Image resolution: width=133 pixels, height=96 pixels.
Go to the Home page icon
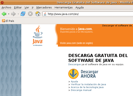coord(38,14)
